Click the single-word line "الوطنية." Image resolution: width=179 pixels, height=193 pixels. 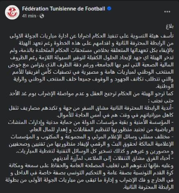click(x=165, y=86)
